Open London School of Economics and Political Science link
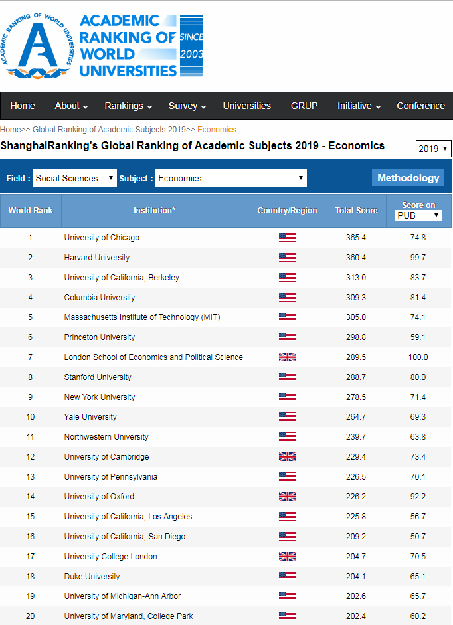The width and height of the screenshot is (453, 625). 153,357
